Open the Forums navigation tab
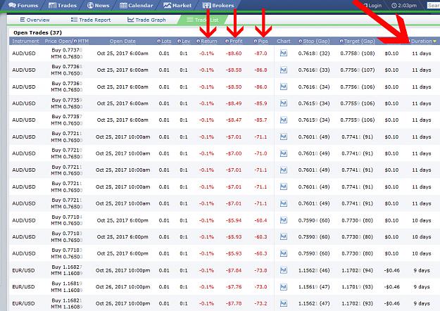 point(23,6)
